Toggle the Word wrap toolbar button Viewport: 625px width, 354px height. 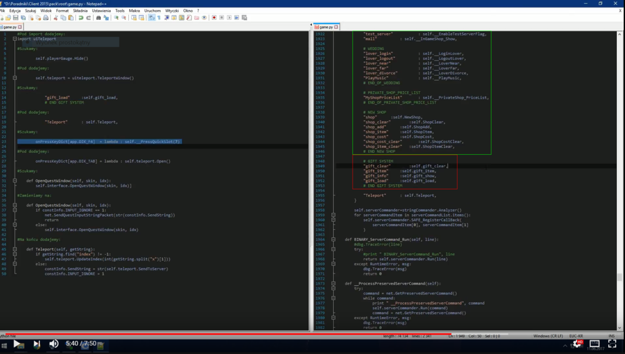click(x=151, y=17)
